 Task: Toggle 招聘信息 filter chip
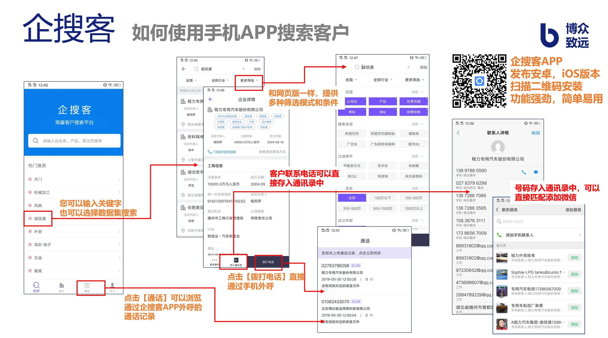pyautogui.click(x=414, y=112)
